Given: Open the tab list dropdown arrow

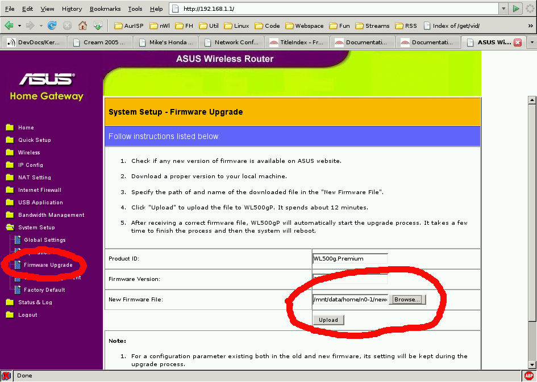Looking at the screenshot, I should pyautogui.click(x=532, y=43).
